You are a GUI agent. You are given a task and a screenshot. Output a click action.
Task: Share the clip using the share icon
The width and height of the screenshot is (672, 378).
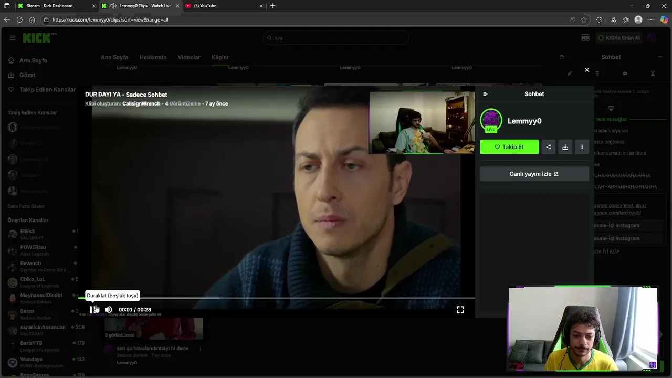click(549, 147)
